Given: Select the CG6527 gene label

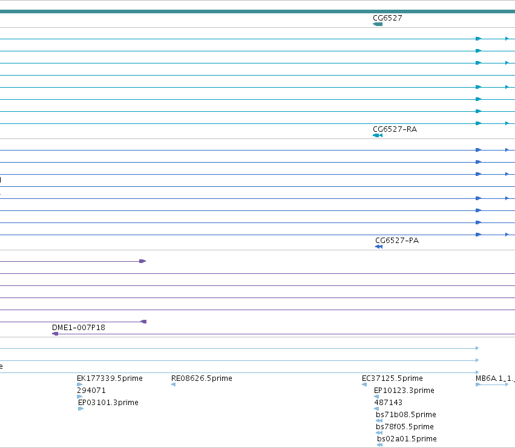Looking at the screenshot, I should pos(387,18).
